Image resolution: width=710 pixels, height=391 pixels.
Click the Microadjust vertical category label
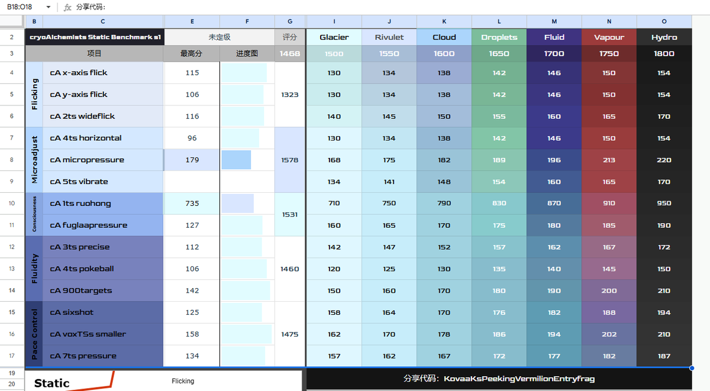click(34, 160)
